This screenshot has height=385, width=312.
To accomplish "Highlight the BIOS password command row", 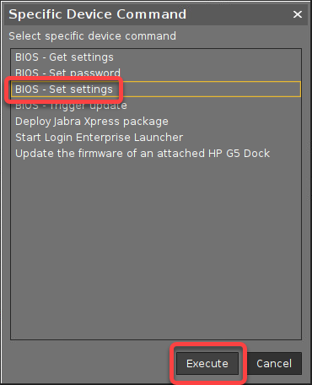I will 156,73.
